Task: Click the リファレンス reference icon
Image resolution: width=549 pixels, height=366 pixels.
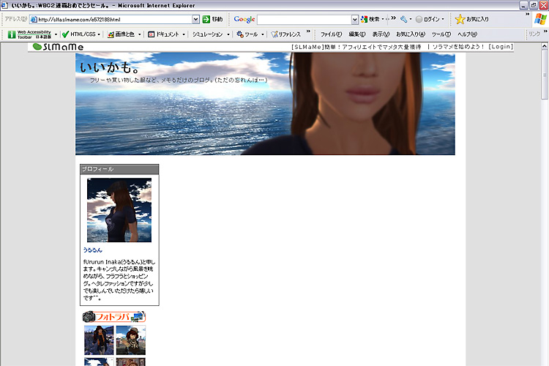Action: click(274, 34)
